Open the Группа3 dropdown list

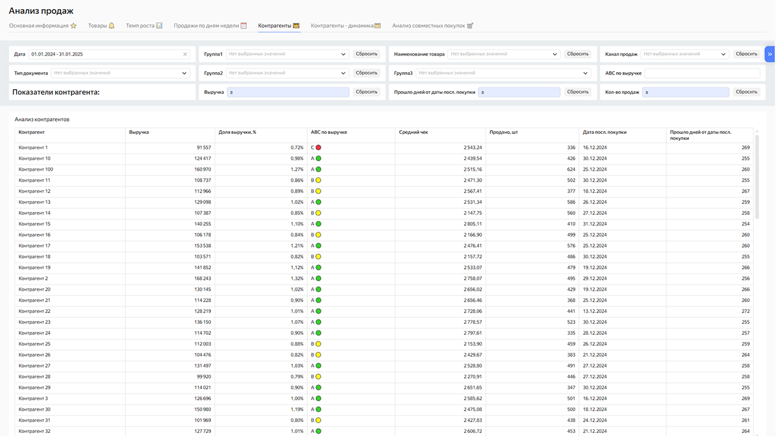(503, 73)
